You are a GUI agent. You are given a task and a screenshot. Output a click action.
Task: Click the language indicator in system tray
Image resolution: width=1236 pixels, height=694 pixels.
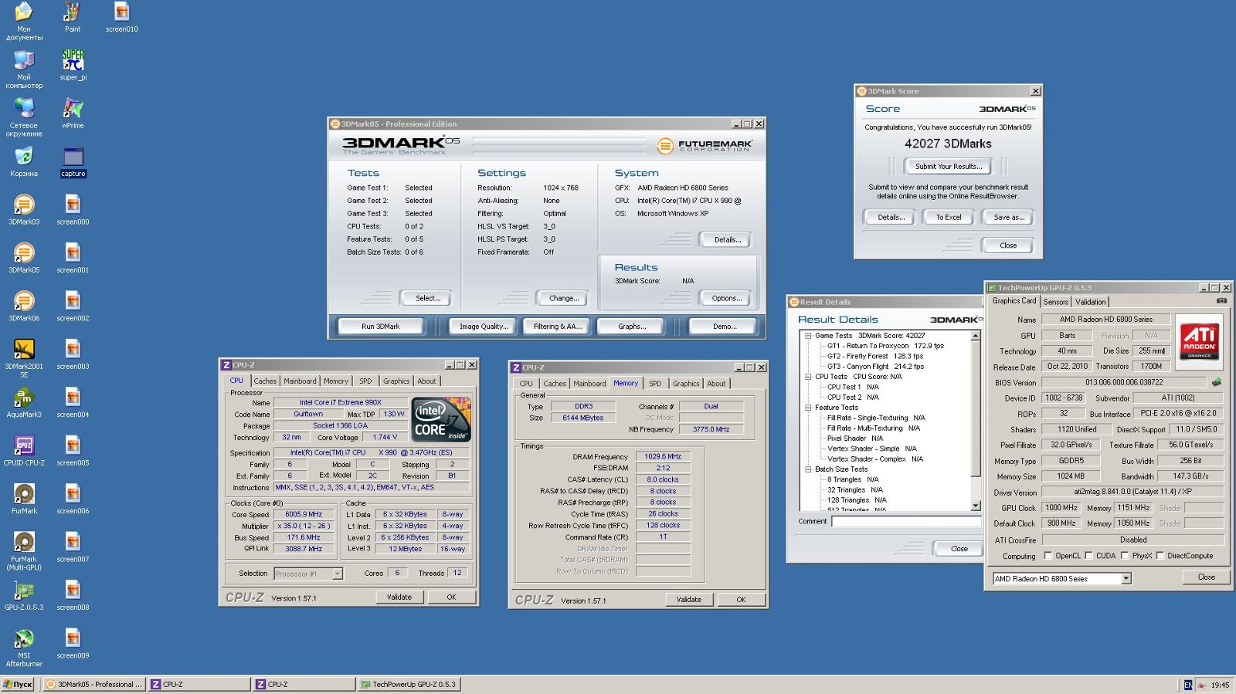[1188, 685]
